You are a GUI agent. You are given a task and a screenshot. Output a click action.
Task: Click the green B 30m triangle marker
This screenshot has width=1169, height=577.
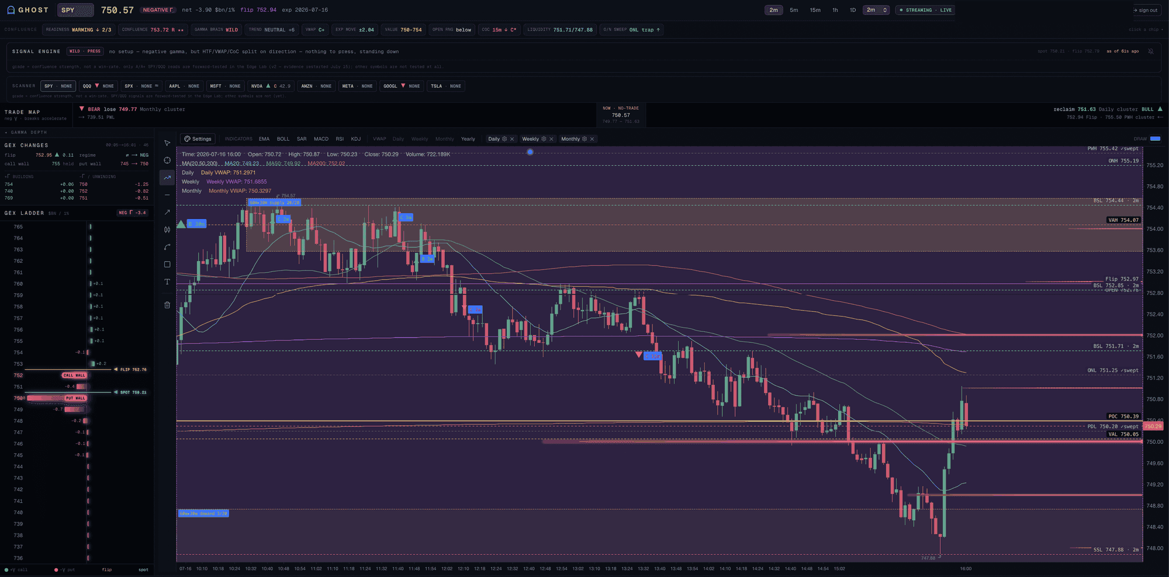tap(181, 224)
